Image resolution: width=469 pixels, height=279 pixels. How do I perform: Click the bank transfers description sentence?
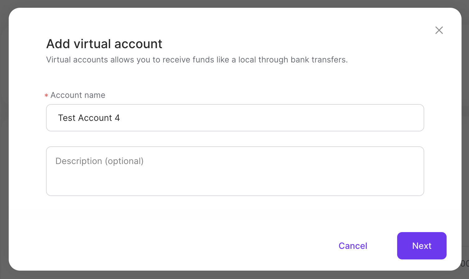197,60
